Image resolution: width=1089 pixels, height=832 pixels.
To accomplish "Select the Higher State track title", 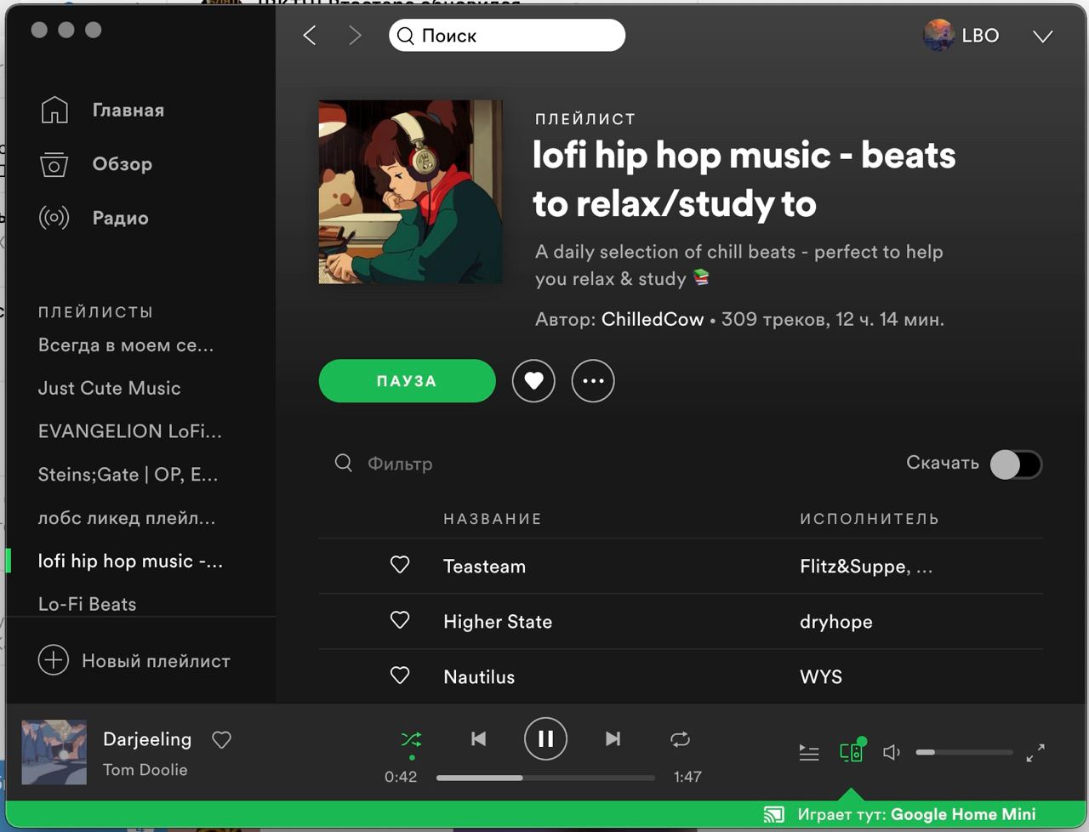I will tap(498, 622).
